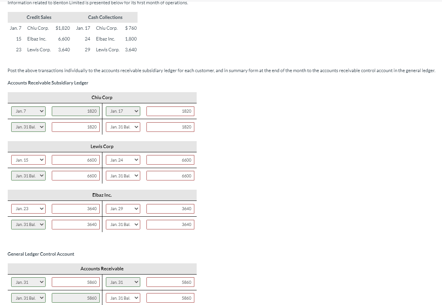Select the 1820 debit amount field under Chiu Corp
The height and width of the screenshot is (305, 442).
click(x=75, y=111)
